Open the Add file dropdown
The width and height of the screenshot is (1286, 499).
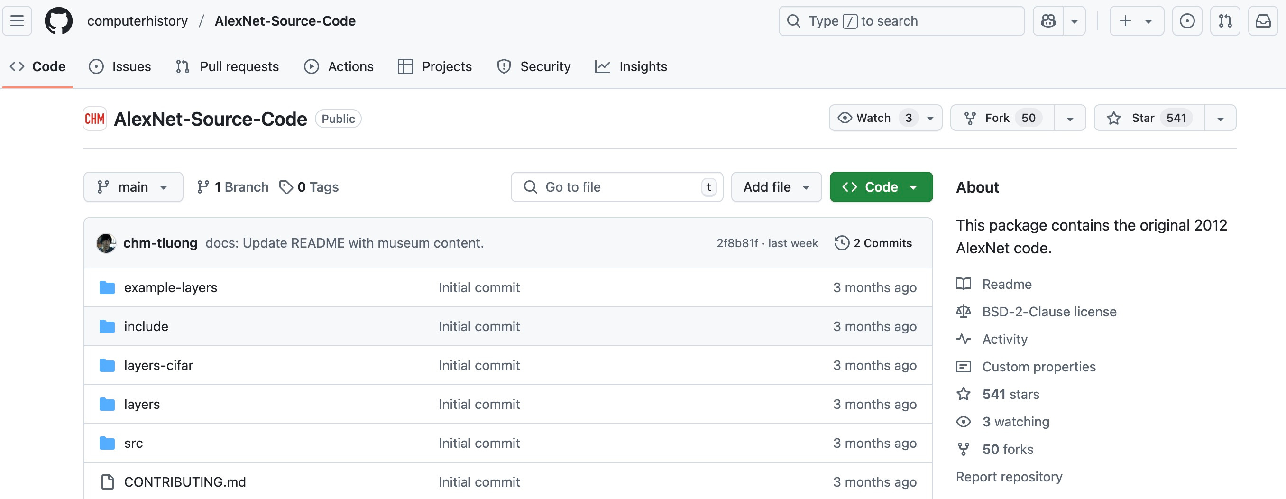point(776,187)
